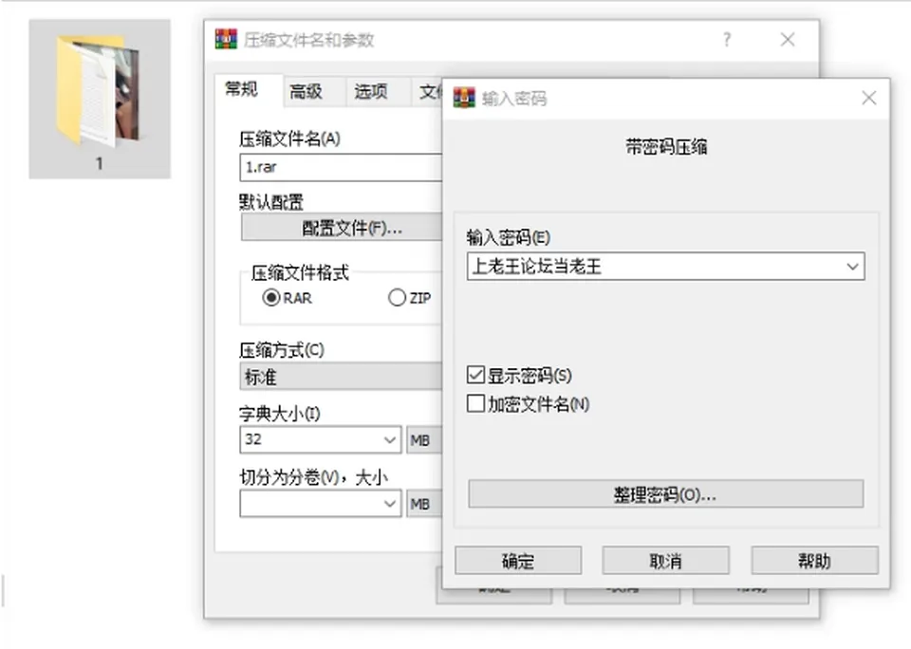The image size is (911, 649).
Task: Click the 压缩文件格式 group label
Action: point(300,272)
